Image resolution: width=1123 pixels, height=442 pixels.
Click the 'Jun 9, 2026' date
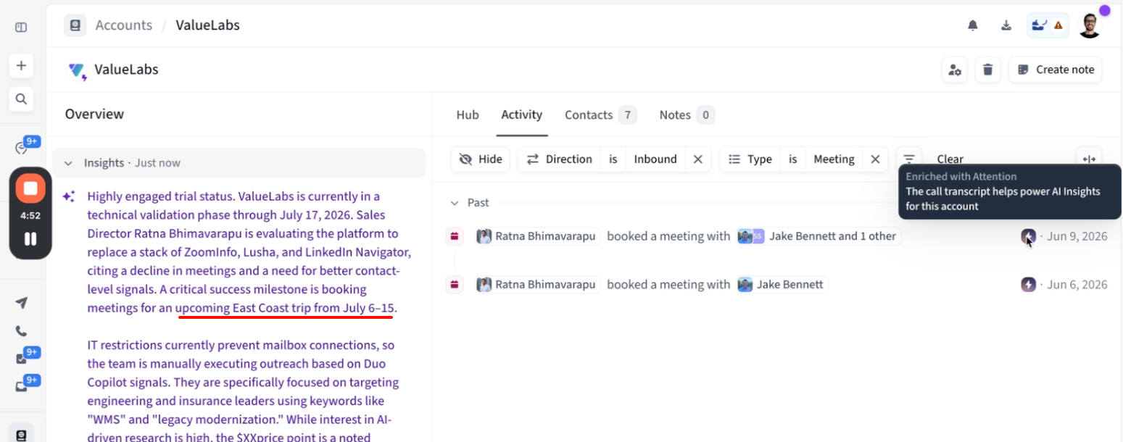1078,236
